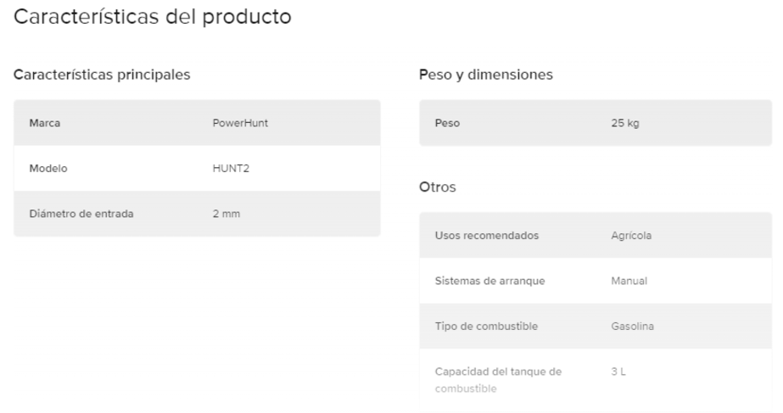Screen dimensions: 783x413
Task: Select the "3 L" tank capacity value
Action: pos(618,371)
